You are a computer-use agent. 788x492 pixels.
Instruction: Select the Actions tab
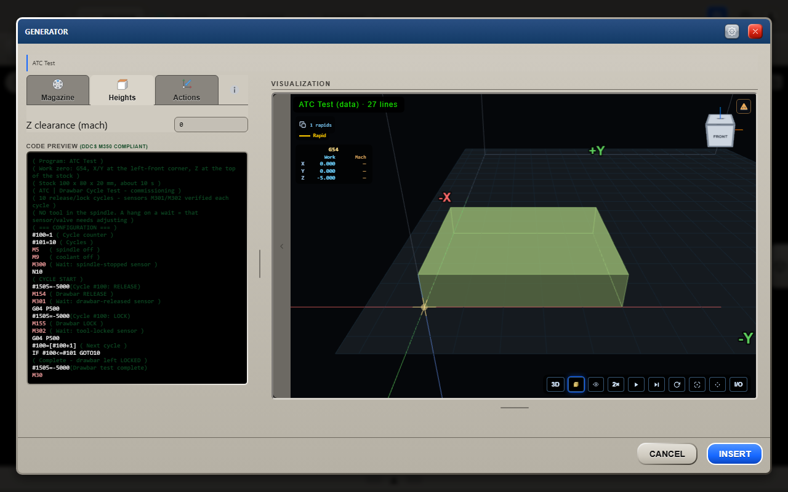click(x=187, y=90)
